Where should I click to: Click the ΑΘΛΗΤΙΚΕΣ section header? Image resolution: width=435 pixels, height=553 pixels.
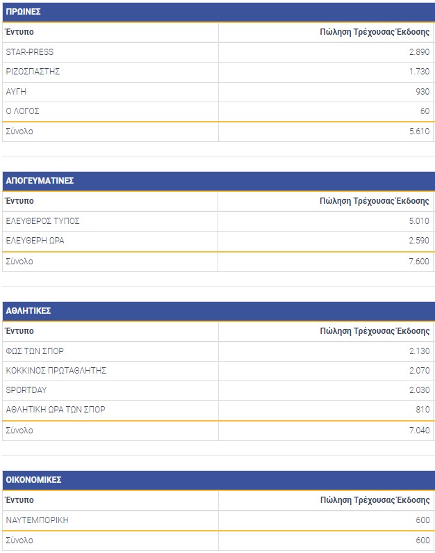[x=28, y=311]
